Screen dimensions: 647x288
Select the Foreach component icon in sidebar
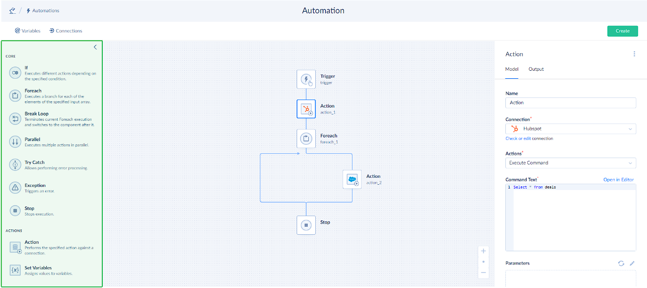coord(15,96)
